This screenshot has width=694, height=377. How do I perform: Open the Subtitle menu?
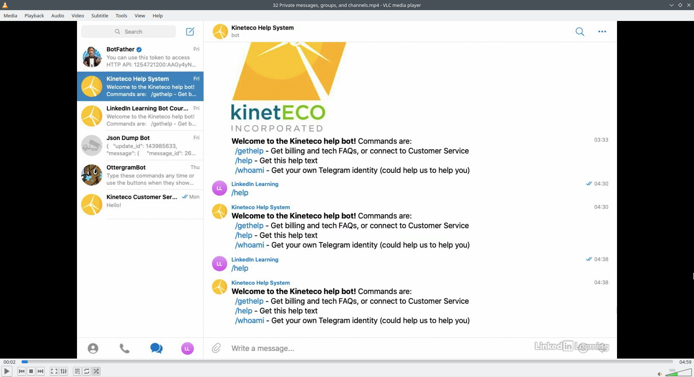pos(100,16)
